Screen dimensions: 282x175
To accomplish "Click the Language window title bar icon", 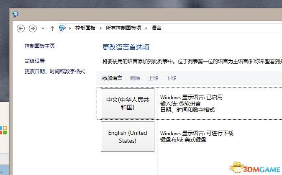I will [x=16, y=14].
